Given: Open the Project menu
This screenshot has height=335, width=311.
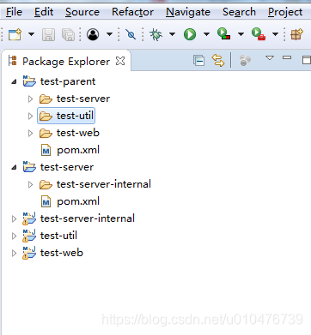Looking at the screenshot, I should (x=285, y=12).
